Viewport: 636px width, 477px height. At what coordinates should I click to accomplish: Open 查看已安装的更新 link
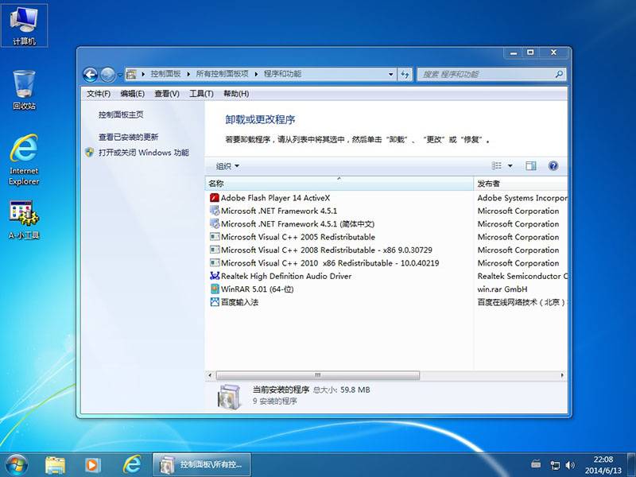[128, 137]
